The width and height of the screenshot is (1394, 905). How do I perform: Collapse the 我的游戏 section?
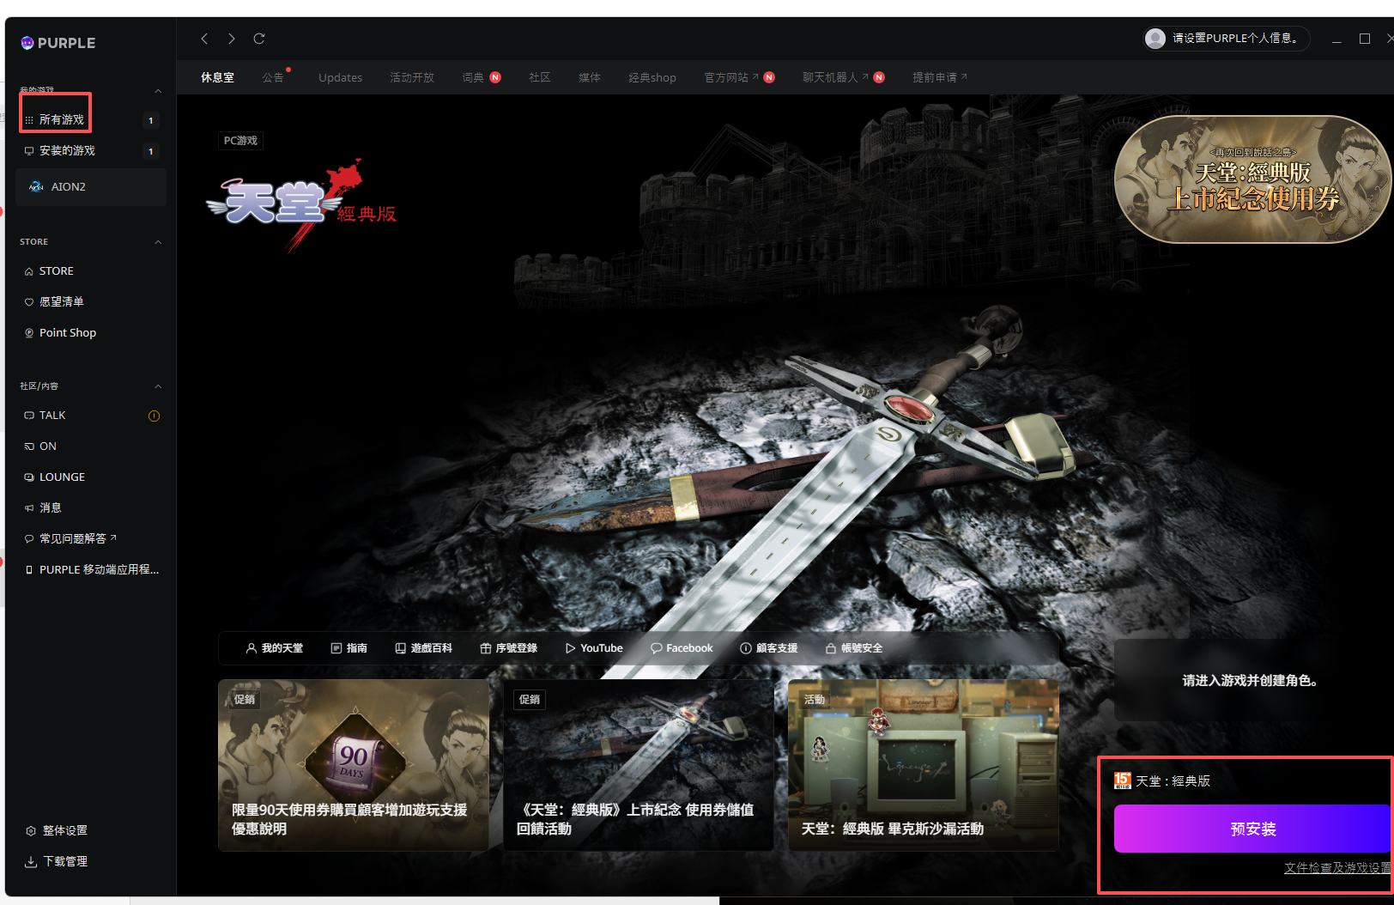tap(158, 91)
